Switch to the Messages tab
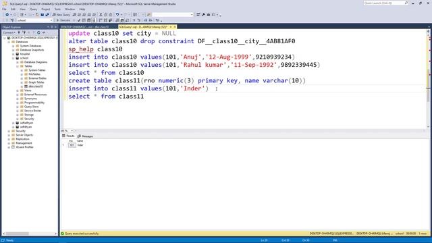Image resolution: width=432 pixels, height=243 pixels. (86, 136)
